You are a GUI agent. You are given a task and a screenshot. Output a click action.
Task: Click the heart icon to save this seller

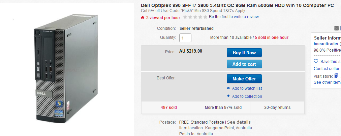coord(316,61)
